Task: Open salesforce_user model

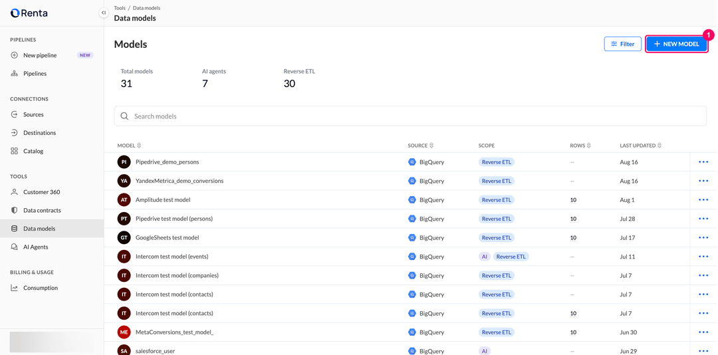Action: pos(155,351)
